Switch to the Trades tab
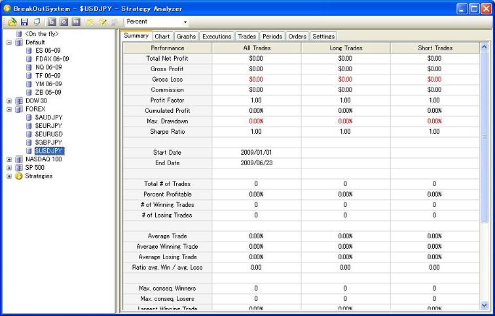The image size is (495, 316). point(247,36)
